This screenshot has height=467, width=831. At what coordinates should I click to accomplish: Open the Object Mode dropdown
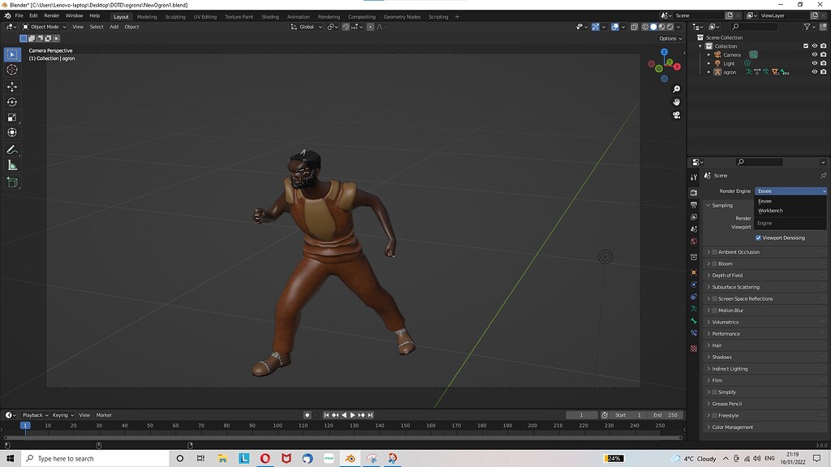(x=44, y=27)
